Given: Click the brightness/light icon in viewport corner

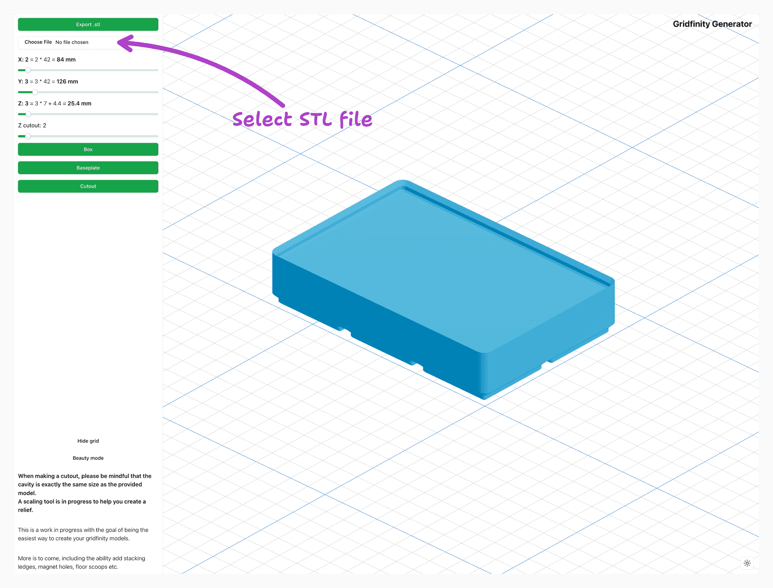Looking at the screenshot, I should [x=747, y=563].
